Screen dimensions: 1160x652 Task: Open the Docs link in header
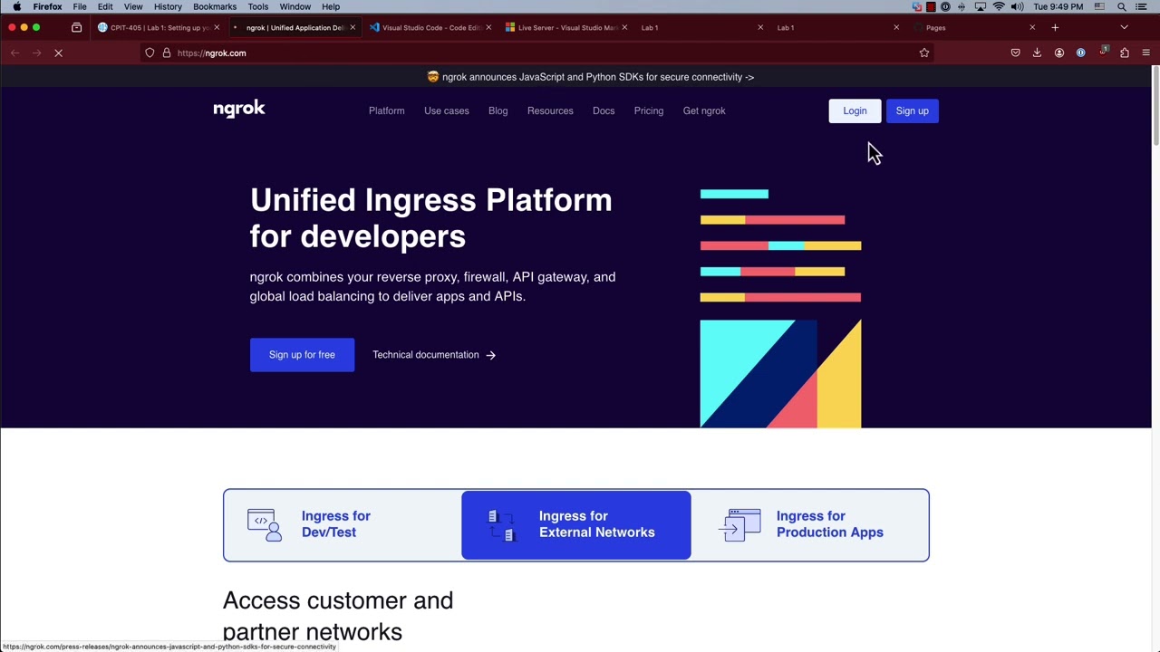(x=604, y=110)
